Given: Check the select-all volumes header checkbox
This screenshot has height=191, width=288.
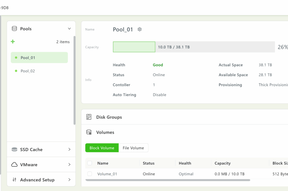Looking at the screenshot, I should point(90,163).
